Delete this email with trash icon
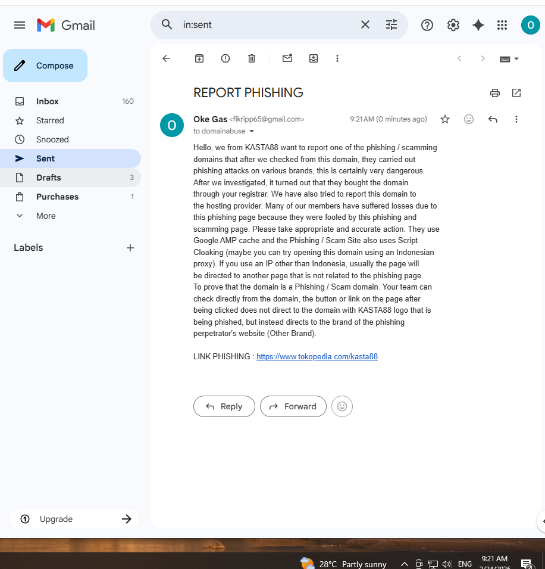Screen dimensions: 545x569 252,58
